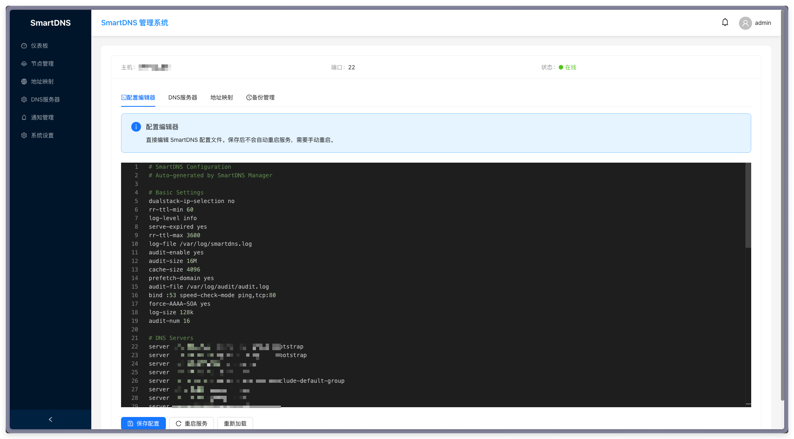This screenshot has width=794, height=439.
Task: Click the 保存配置 button
Action: [143, 424]
